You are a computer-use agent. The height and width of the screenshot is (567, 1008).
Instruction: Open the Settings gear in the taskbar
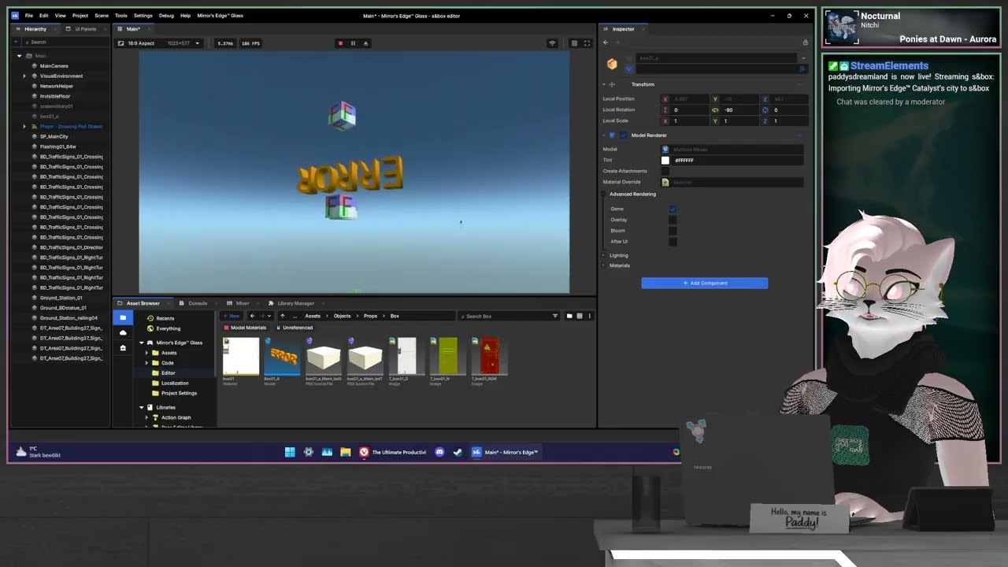point(309,452)
